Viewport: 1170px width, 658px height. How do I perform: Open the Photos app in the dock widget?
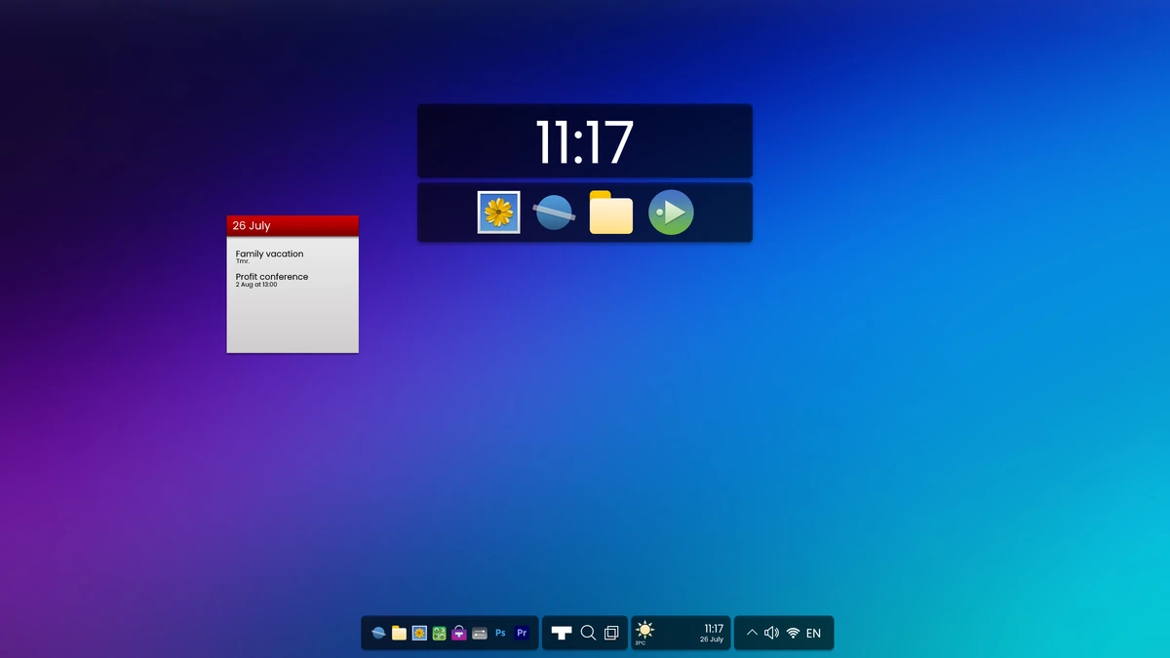click(x=498, y=212)
